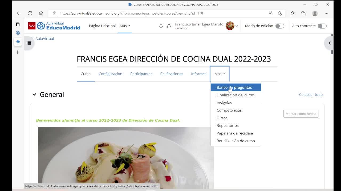Collapse the course Más dropdown
341x191 pixels.
(220, 74)
